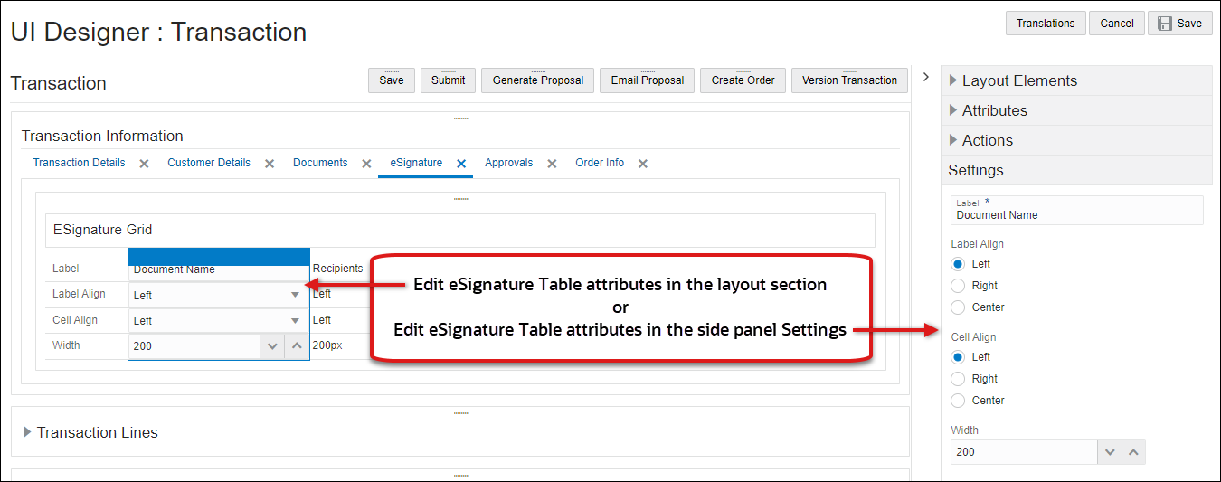Choose Center for Cell Align in Settings
The height and width of the screenshot is (482, 1221).
[958, 401]
